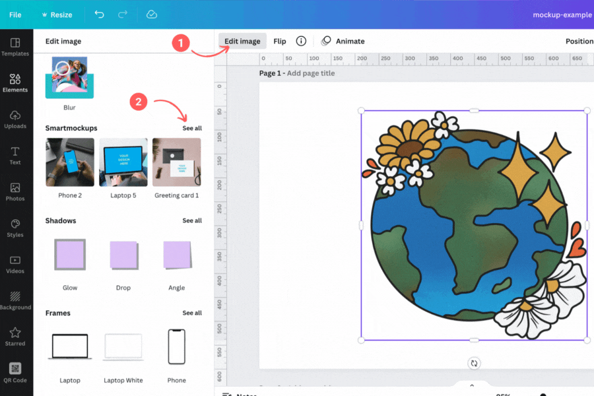Select the Phone 2 mockup thumbnail
The height and width of the screenshot is (396, 594).
pos(70,162)
